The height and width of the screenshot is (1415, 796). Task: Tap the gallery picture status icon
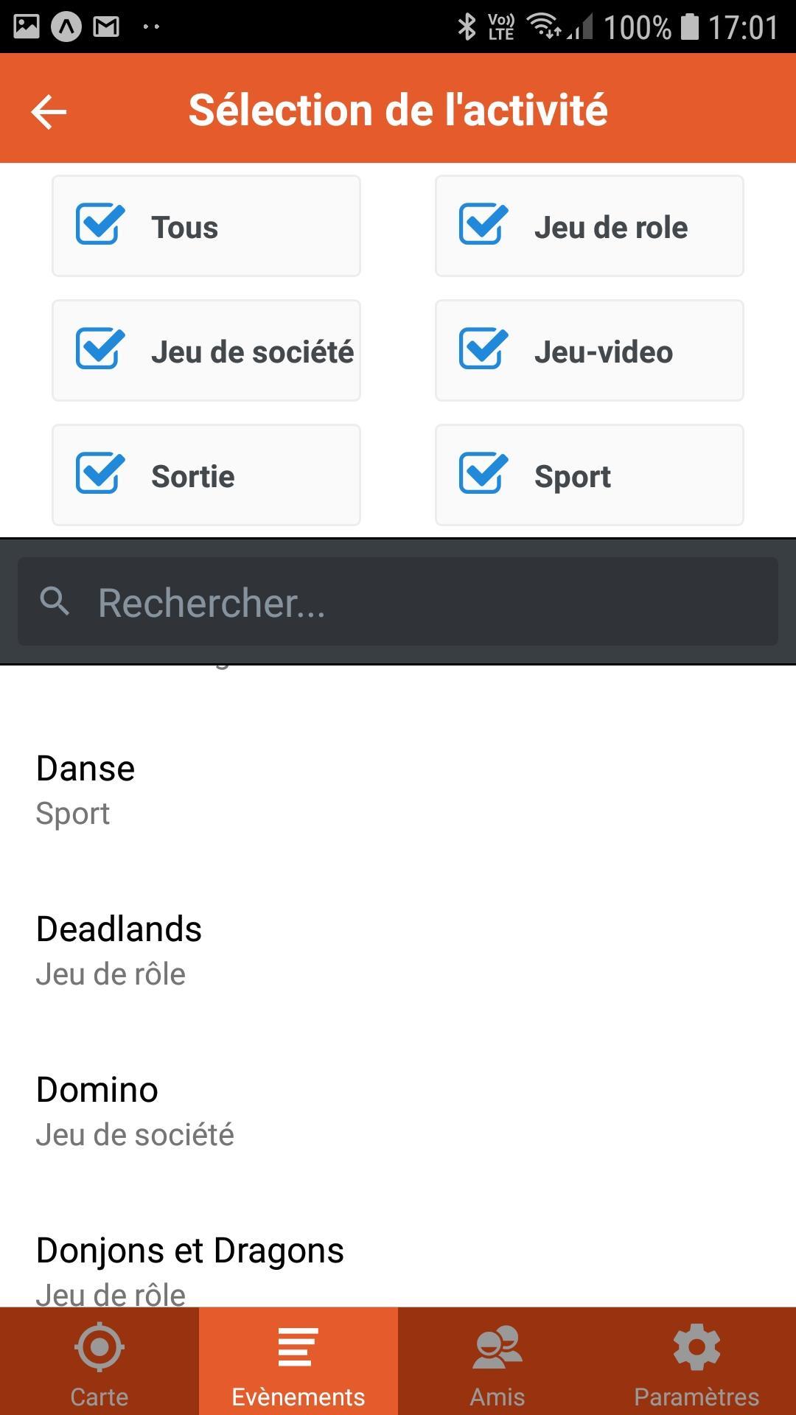pyautogui.click(x=27, y=27)
